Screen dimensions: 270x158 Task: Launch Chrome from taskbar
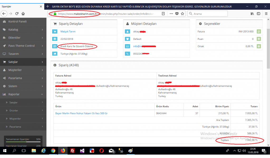[53, 151]
